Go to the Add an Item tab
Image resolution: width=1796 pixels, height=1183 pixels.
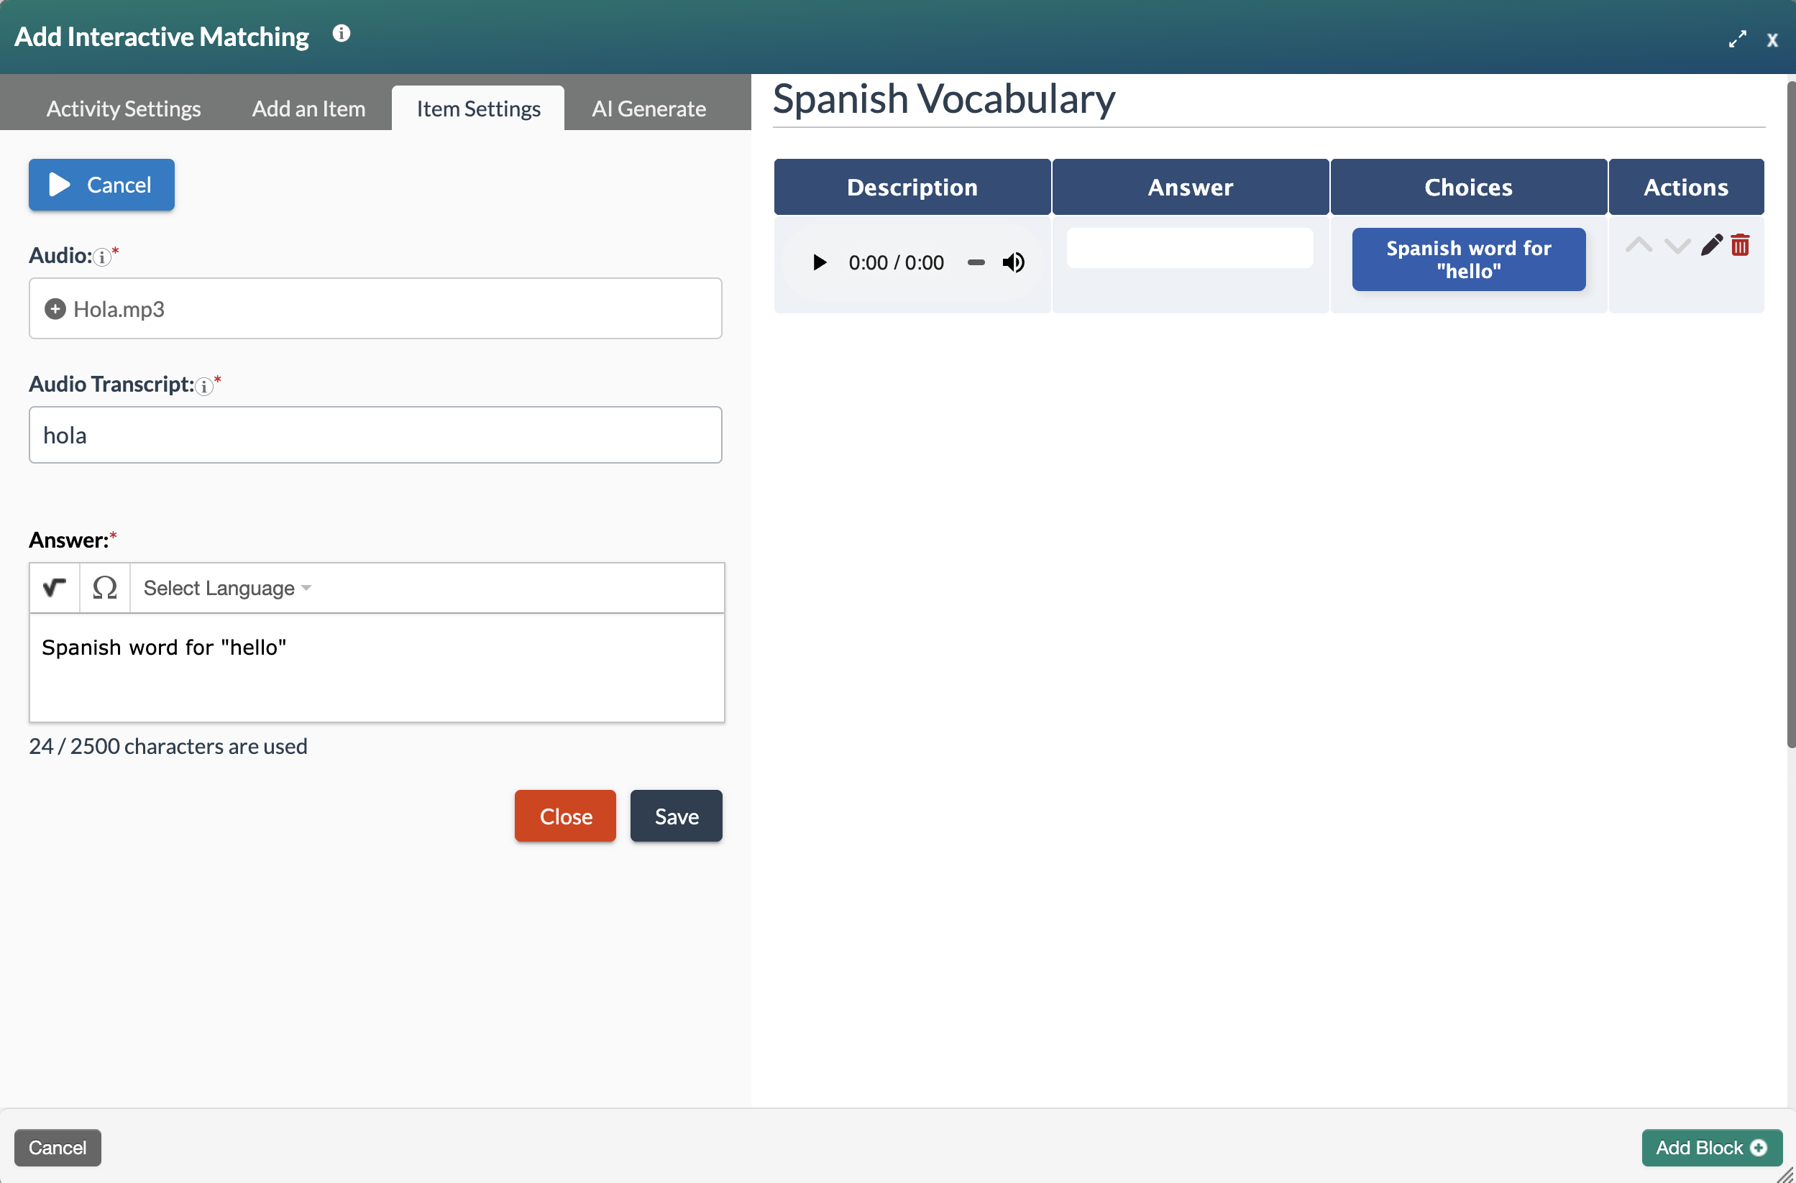(308, 108)
